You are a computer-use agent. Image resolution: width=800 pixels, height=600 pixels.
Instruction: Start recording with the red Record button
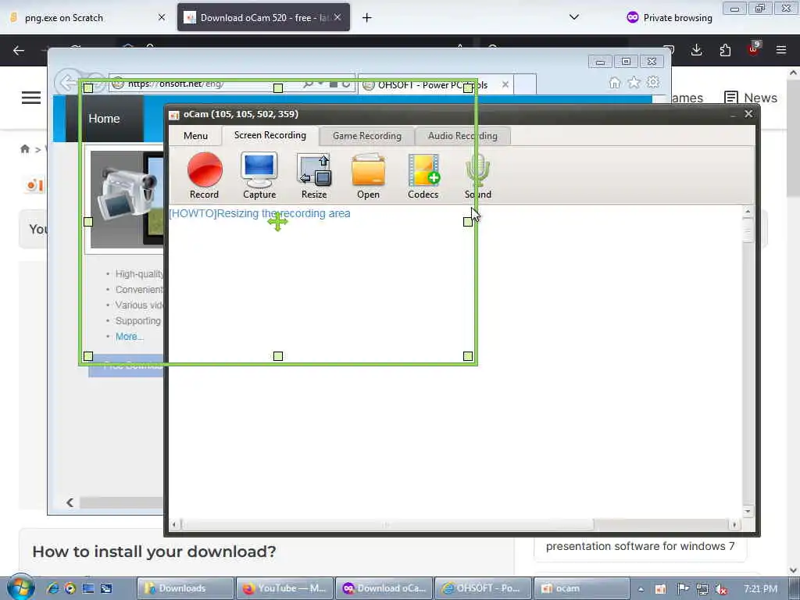tap(205, 175)
